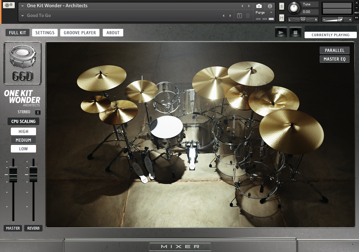Click the hi-hat cymbal near the snare
The width and height of the screenshot is (359, 252).
pyautogui.click(x=118, y=112)
